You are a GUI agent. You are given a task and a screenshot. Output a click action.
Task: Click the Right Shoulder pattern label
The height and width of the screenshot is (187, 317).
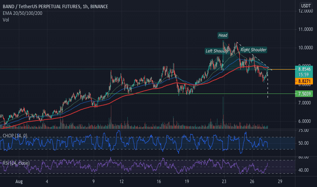(x=253, y=50)
